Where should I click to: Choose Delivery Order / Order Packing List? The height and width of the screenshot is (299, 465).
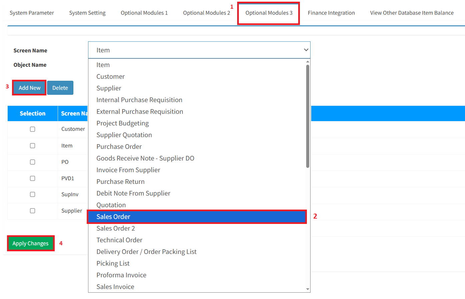pos(146,252)
